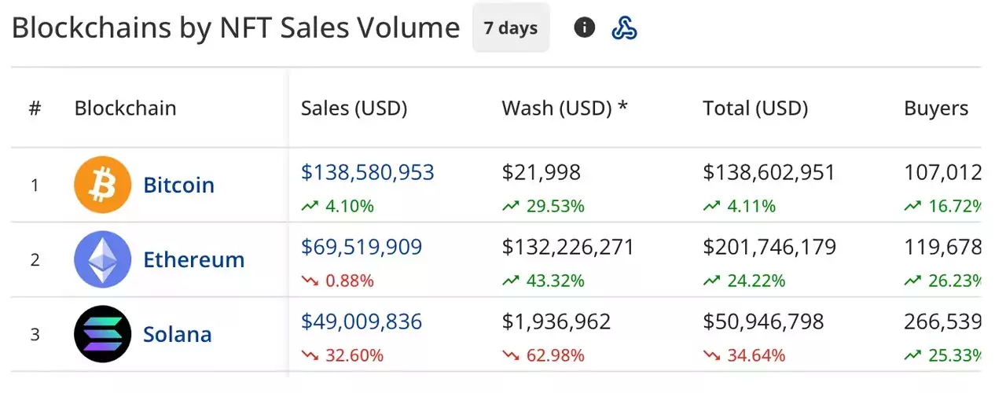This screenshot has height=393, width=1006.
Task: Click the Bitcoin logo icon
Action: point(102,185)
